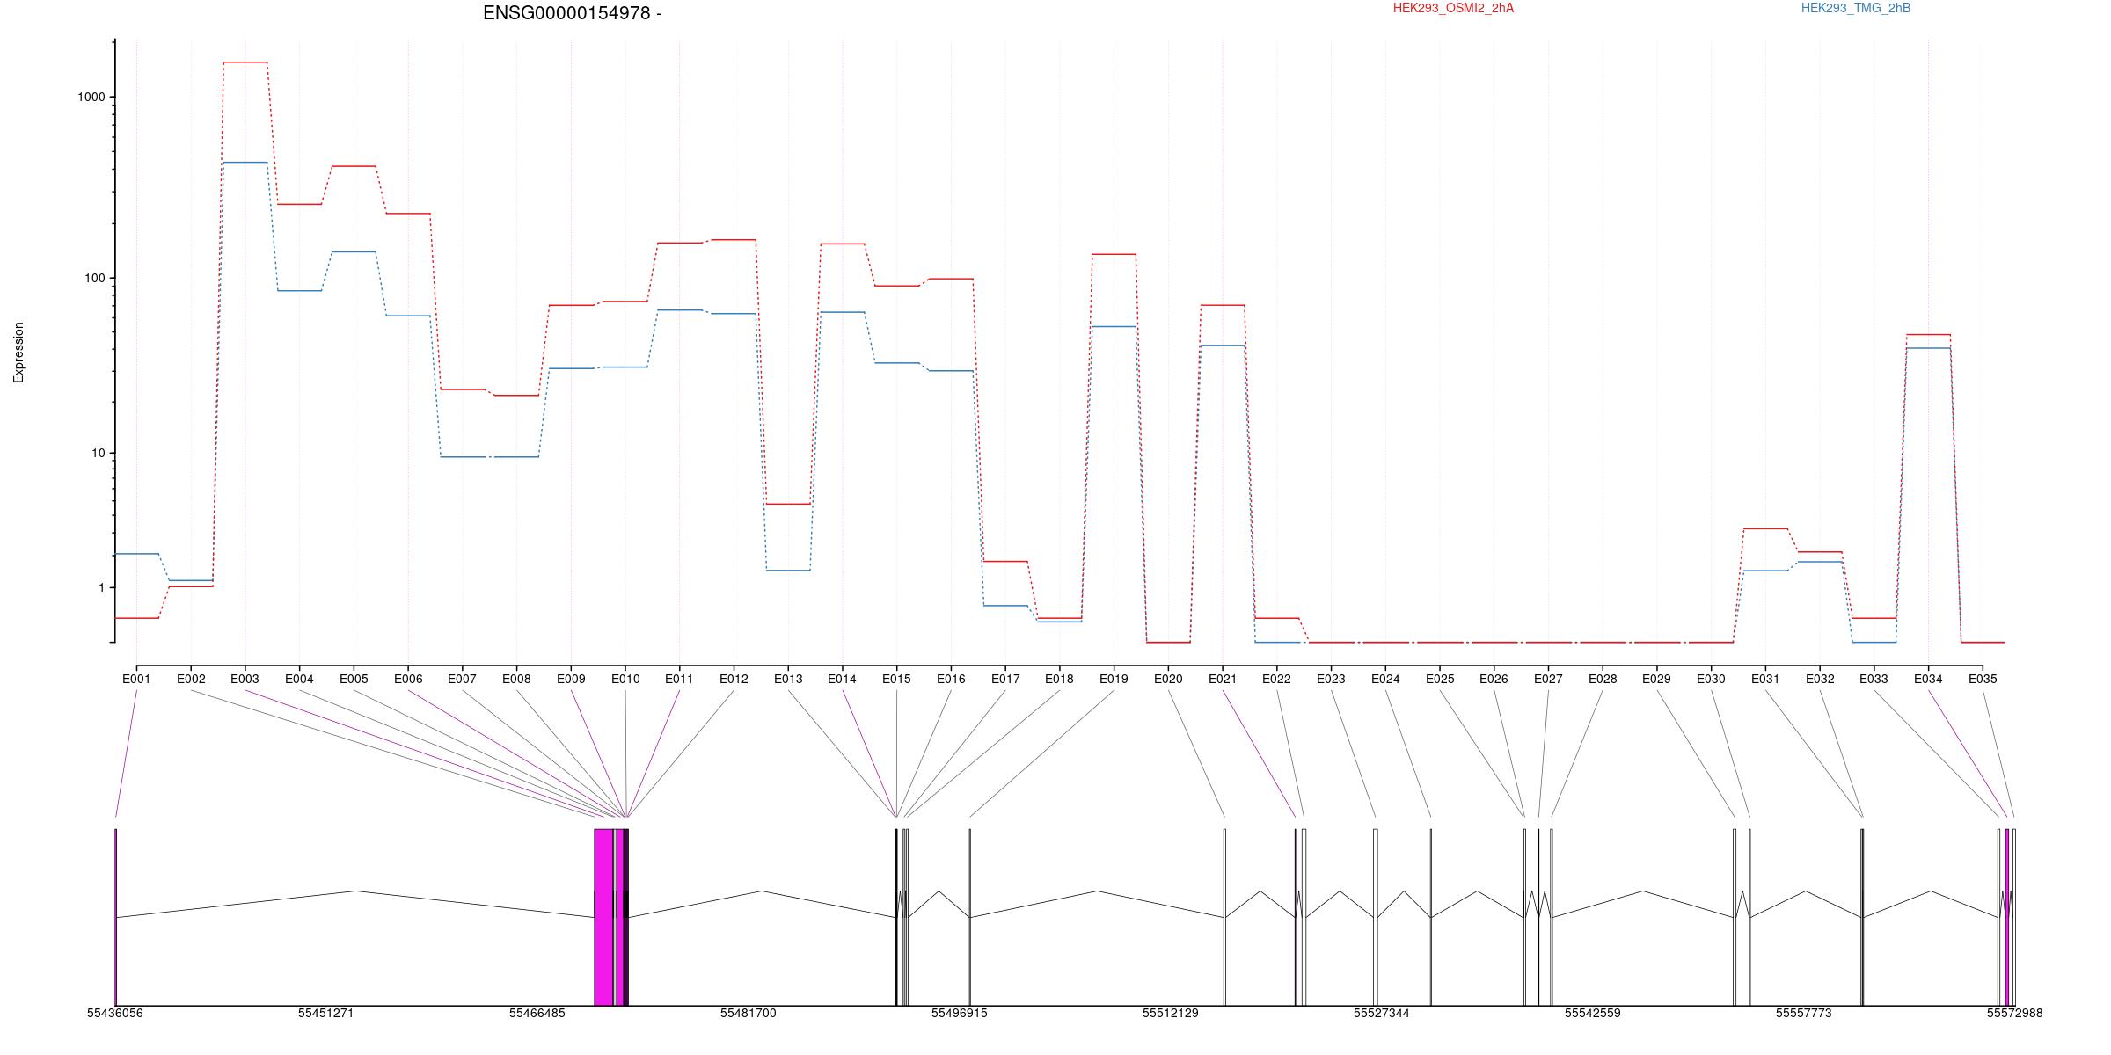Click genomic coordinate 55542559
Image resolution: width=2111 pixels, height=1055 pixels.
pos(1592,1014)
